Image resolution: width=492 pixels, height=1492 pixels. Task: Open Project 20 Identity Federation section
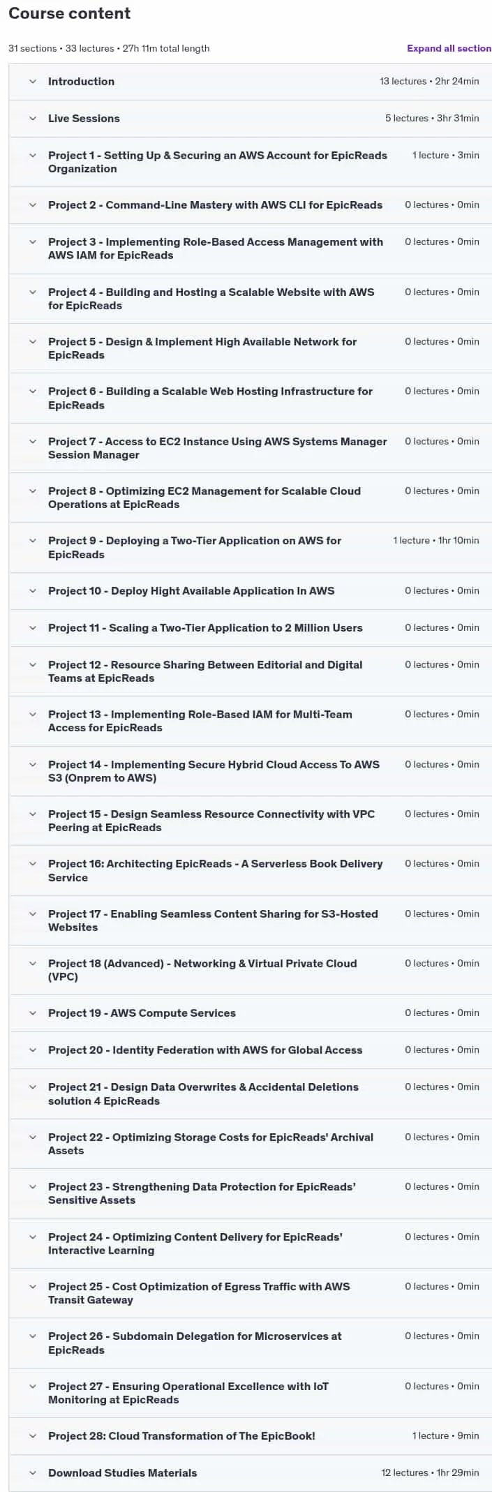click(x=205, y=1050)
